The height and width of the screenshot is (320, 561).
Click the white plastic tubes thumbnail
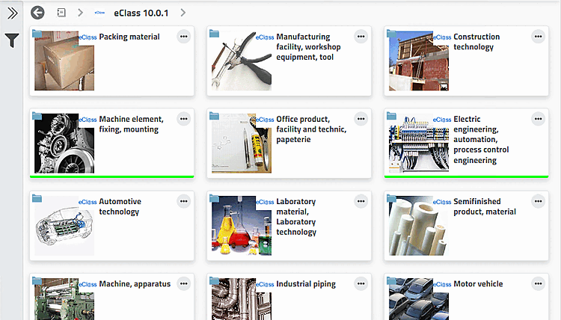[x=419, y=226]
